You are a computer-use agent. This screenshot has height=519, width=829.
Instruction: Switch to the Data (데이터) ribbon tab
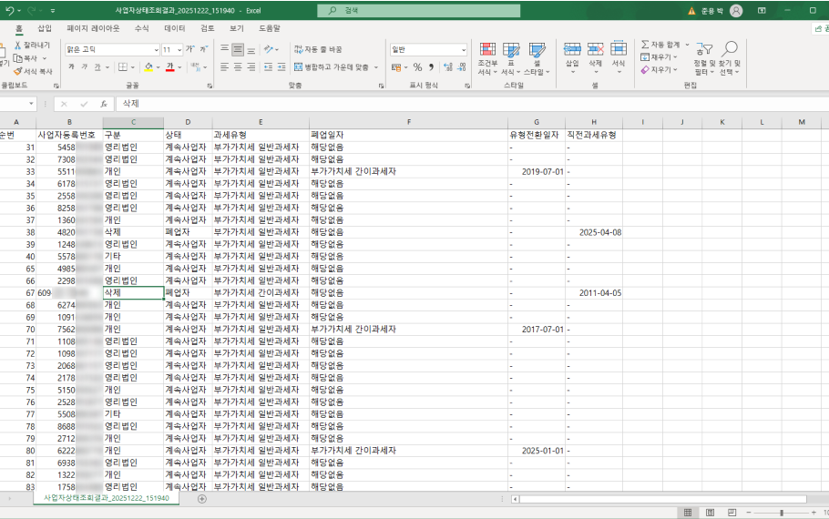174,28
